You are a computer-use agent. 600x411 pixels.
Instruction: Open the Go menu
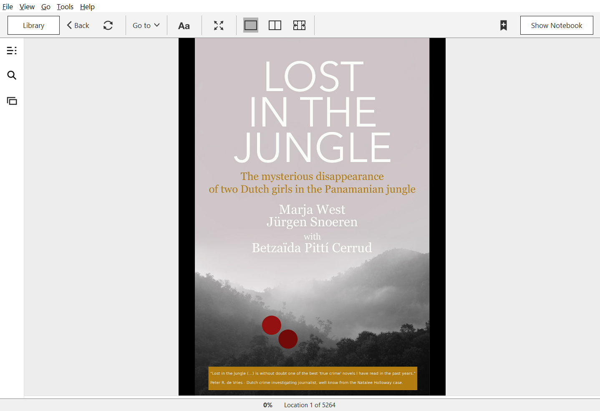[46, 7]
